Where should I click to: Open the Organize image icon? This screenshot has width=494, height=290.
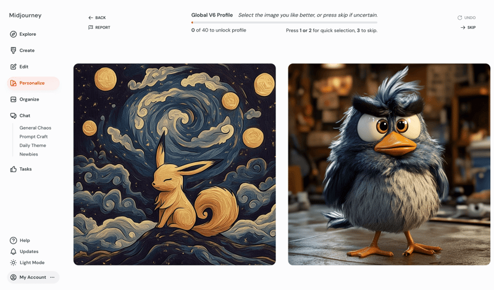[x=13, y=99]
